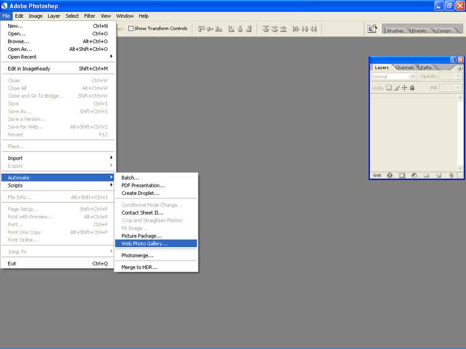This screenshot has width=466, height=349.
Task: Open the Brushes tab in palette well
Action: point(396,31)
